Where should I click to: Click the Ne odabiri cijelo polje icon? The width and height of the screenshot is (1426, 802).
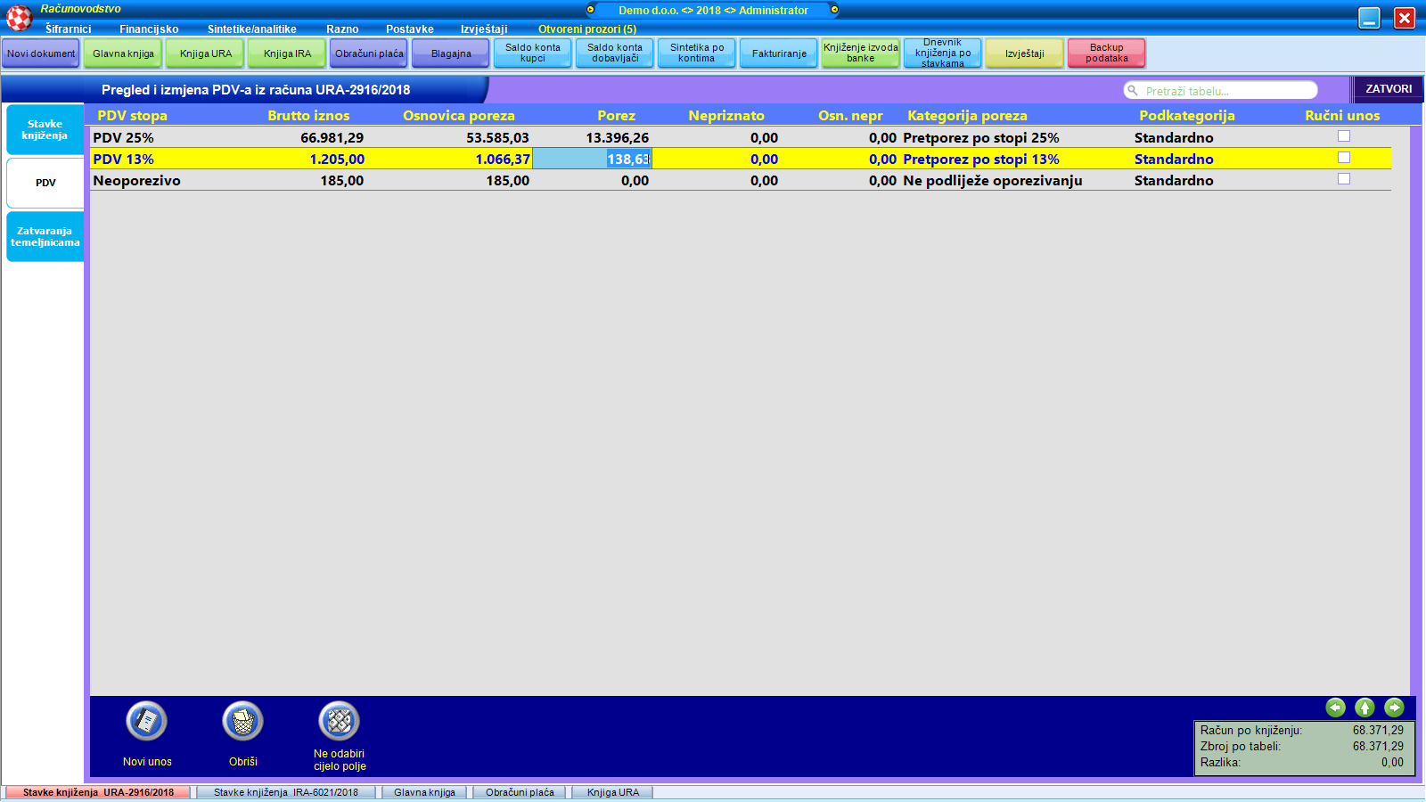[339, 722]
